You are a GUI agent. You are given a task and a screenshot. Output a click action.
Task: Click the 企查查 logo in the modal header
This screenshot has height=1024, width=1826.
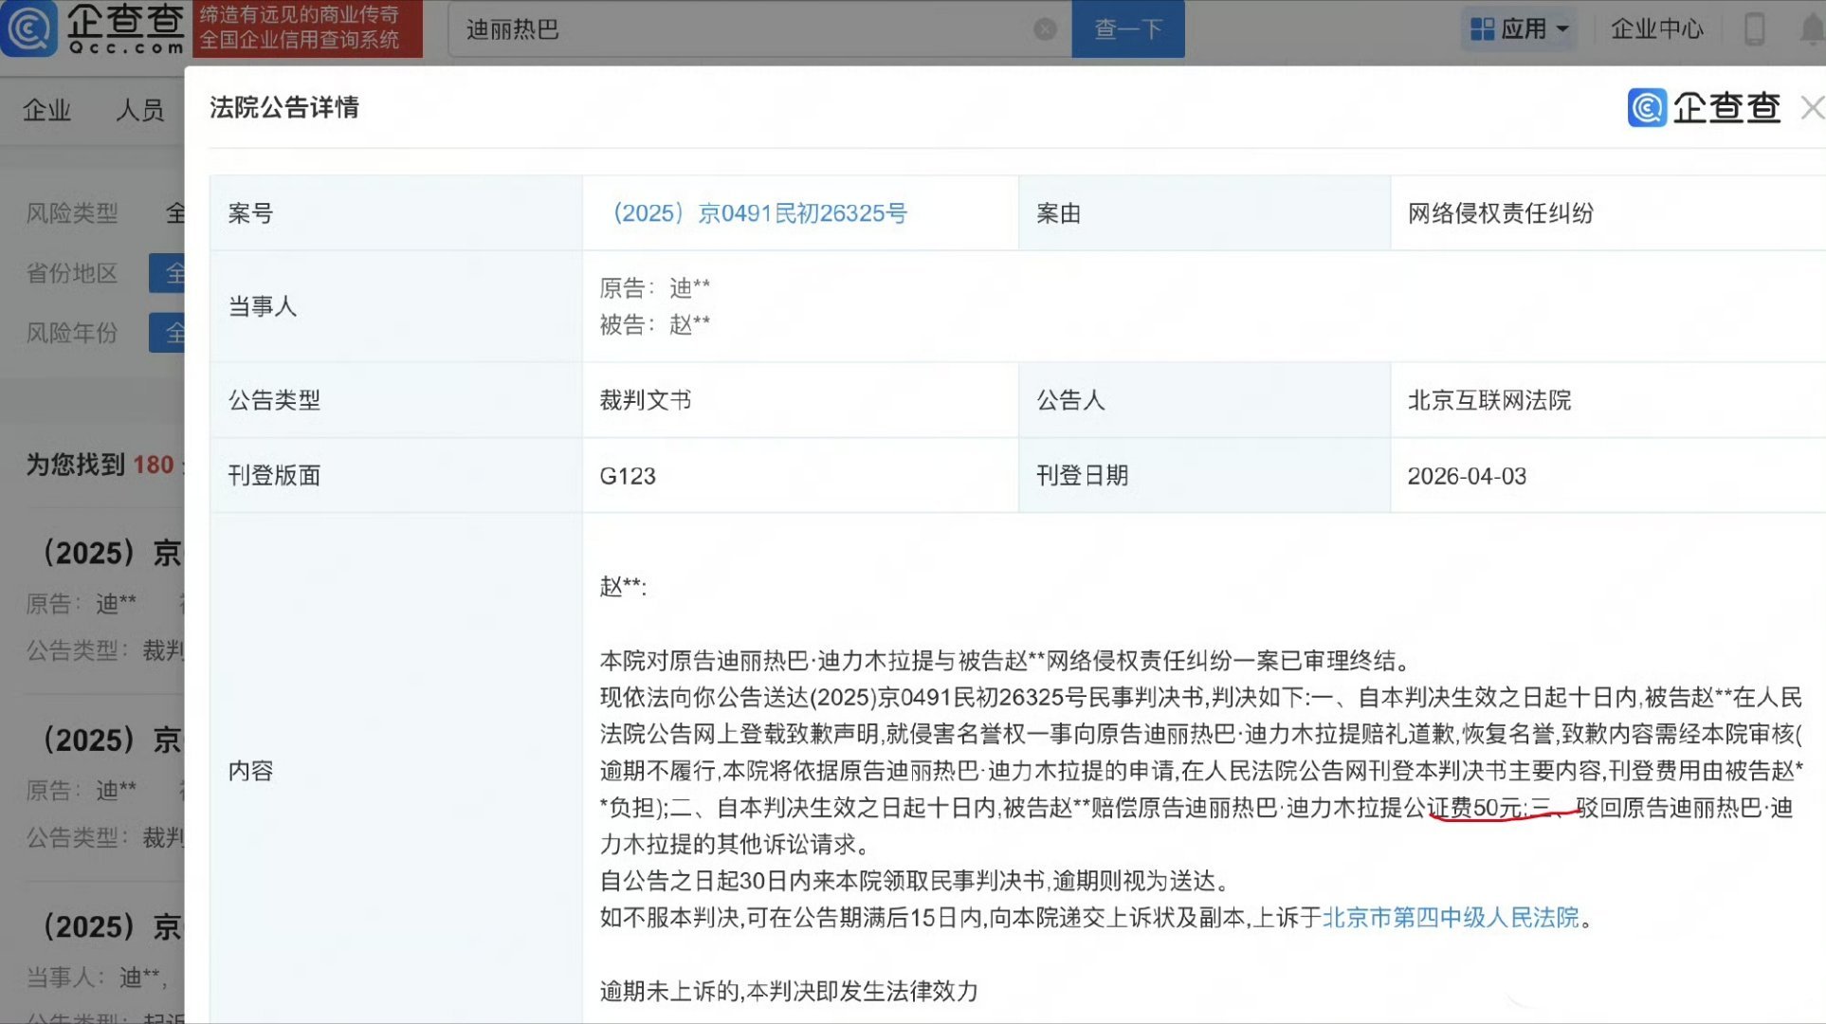pos(1704,107)
